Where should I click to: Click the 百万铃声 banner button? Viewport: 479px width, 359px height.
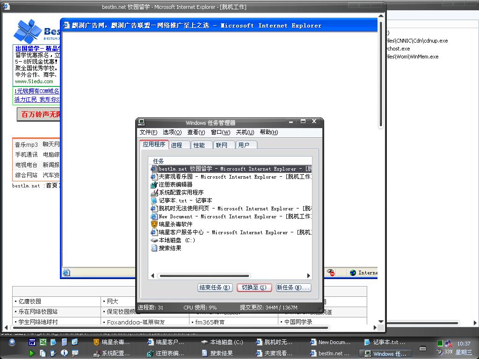(x=39, y=115)
